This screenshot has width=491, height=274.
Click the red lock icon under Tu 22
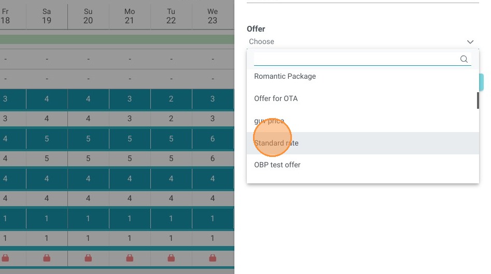pos(171,258)
